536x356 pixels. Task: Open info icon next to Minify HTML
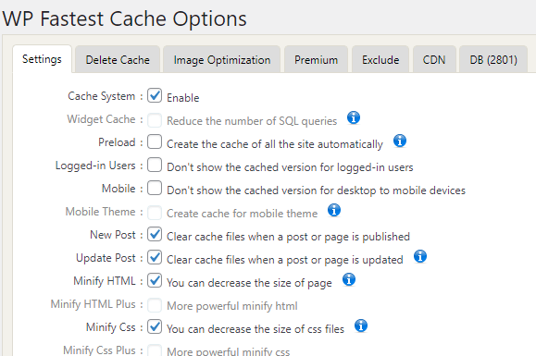(x=349, y=279)
